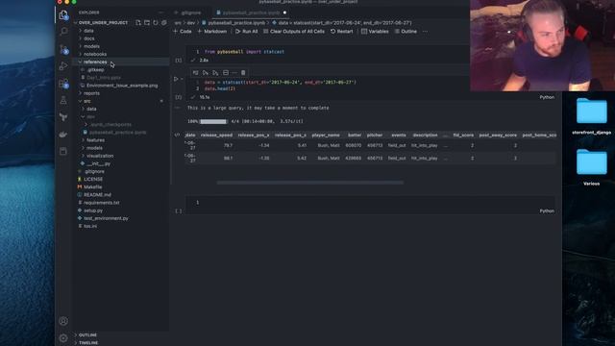
Task: Click New Folder icon in Explorer header
Action: [x=147, y=23]
